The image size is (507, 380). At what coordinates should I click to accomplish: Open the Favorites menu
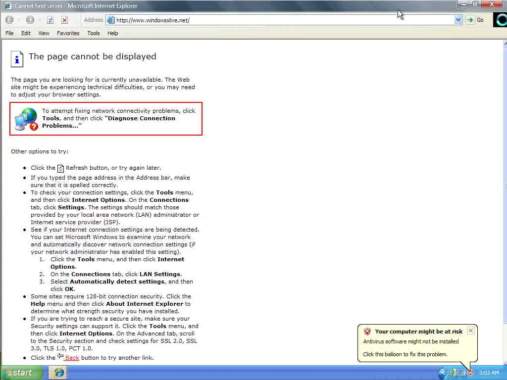click(x=68, y=33)
